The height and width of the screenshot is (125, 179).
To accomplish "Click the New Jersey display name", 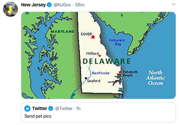I will click(x=33, y=5).
